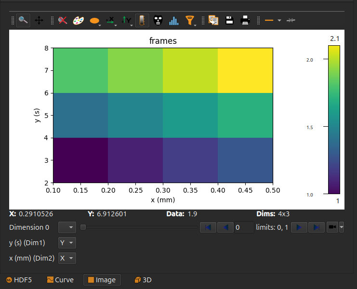Open the colormap palette dialog

click(78, 20)
